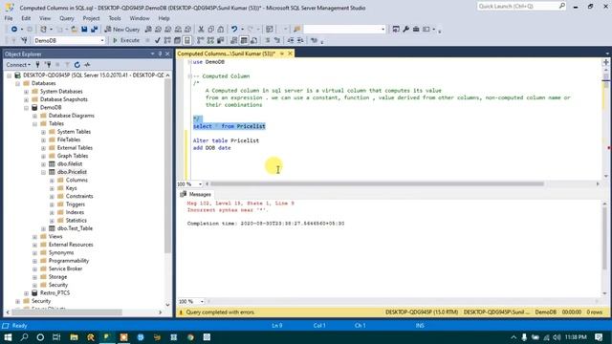Expand the Views folder node

click(34, 237)
